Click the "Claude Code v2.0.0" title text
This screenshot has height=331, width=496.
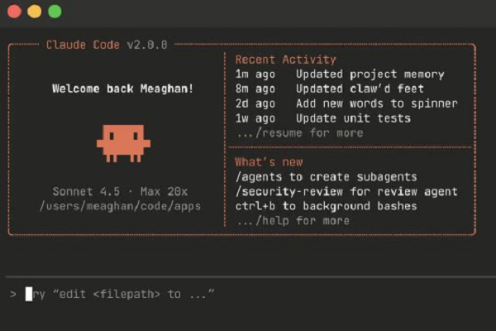coord(107,45)
